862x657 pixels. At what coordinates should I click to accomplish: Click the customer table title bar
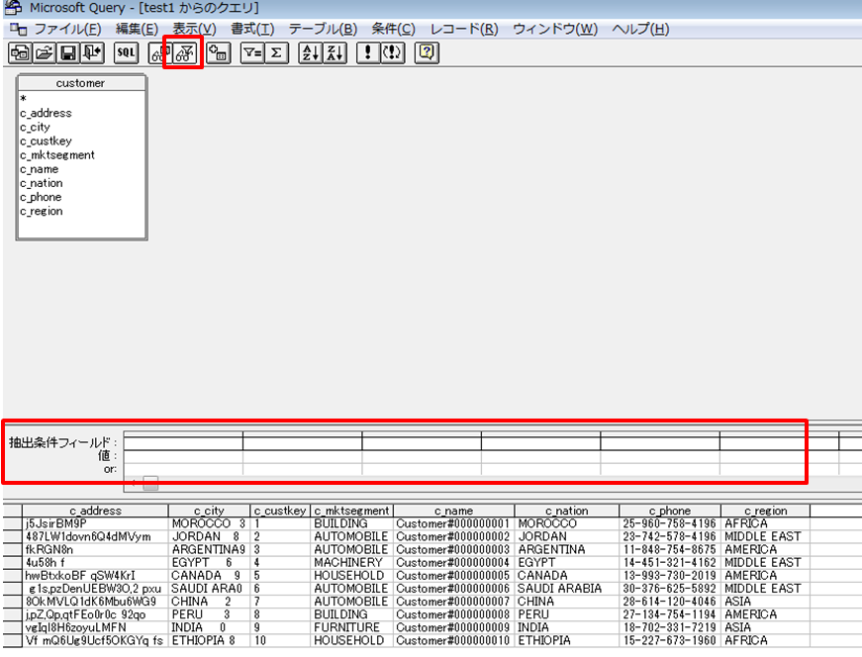point(81,83)
